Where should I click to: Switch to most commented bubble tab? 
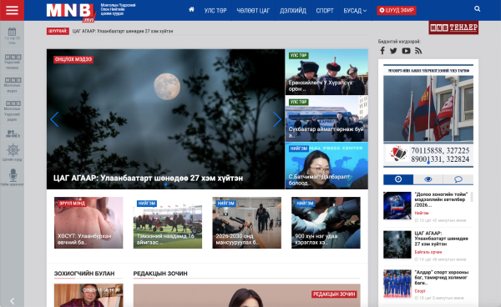(458, 179)
